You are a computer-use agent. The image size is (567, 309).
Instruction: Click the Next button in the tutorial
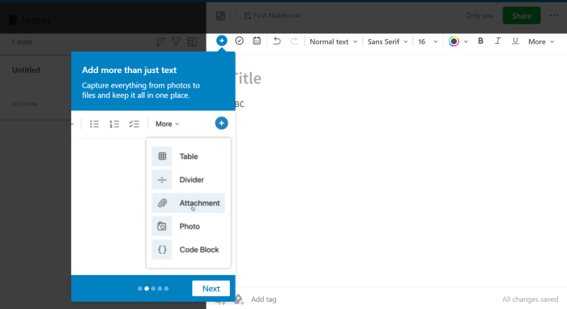point(211,289)
